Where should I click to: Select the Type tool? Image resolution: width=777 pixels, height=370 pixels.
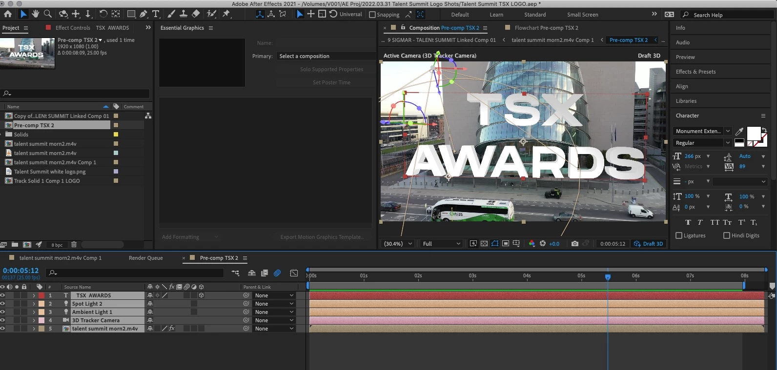pos(156,14)
